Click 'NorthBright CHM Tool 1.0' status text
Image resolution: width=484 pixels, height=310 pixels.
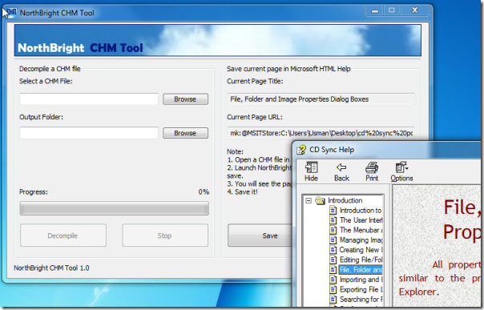(x=51, y=268)
